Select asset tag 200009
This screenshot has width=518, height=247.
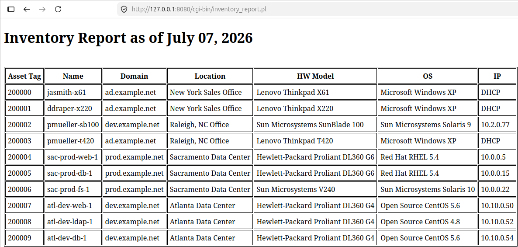(x=24, y=238)
